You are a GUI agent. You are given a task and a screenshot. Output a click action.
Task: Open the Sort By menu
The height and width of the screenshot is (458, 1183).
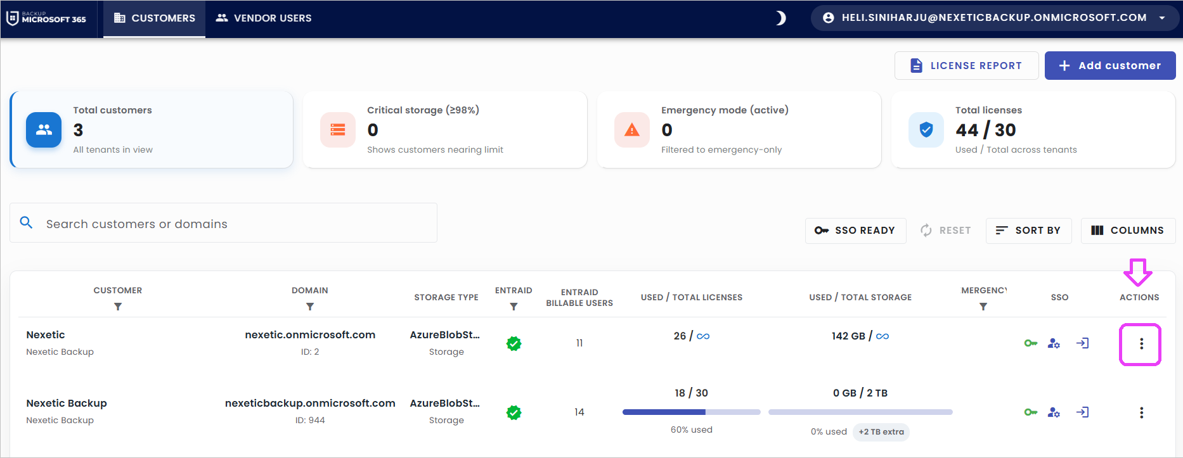pos(1028,231)
